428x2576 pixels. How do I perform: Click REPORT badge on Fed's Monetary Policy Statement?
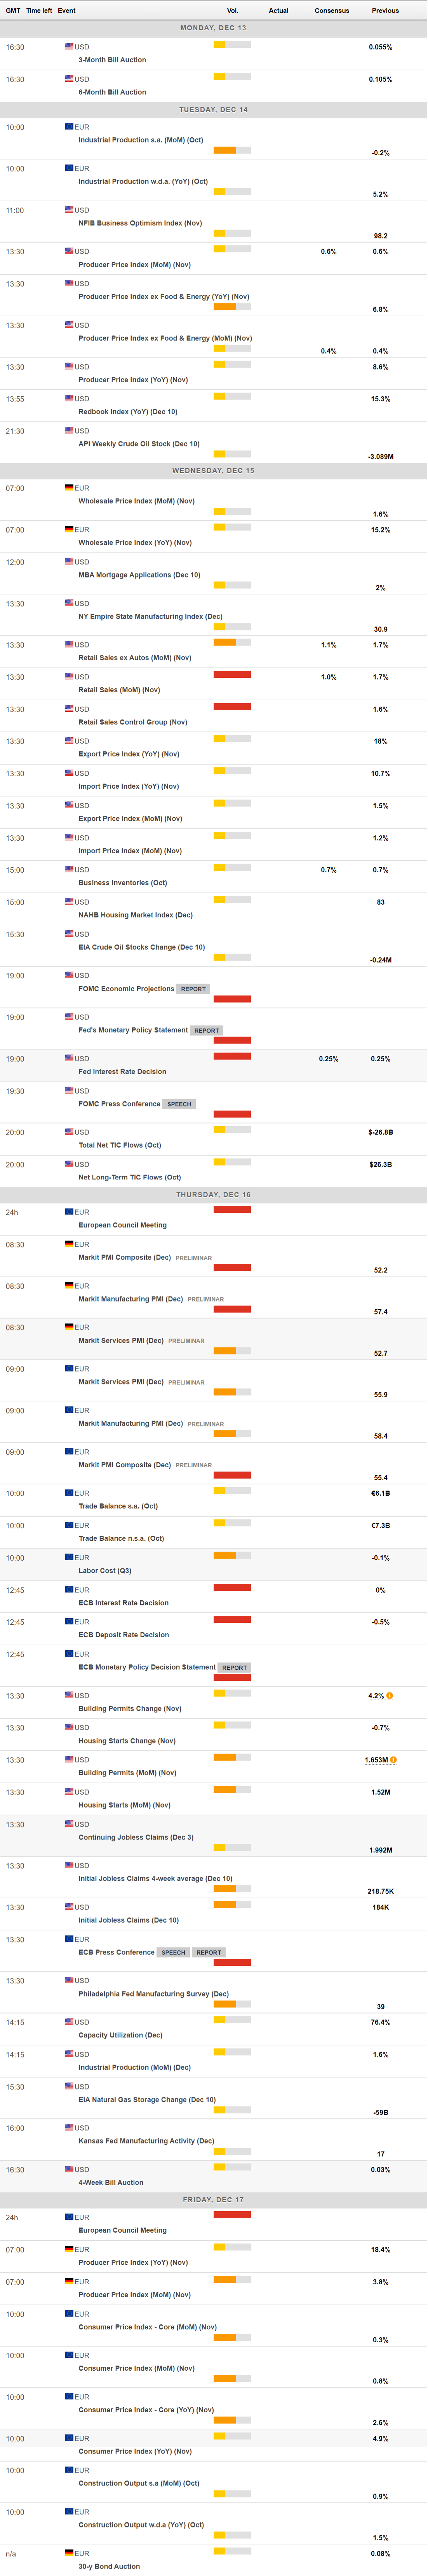click(x=207, y=1030)
